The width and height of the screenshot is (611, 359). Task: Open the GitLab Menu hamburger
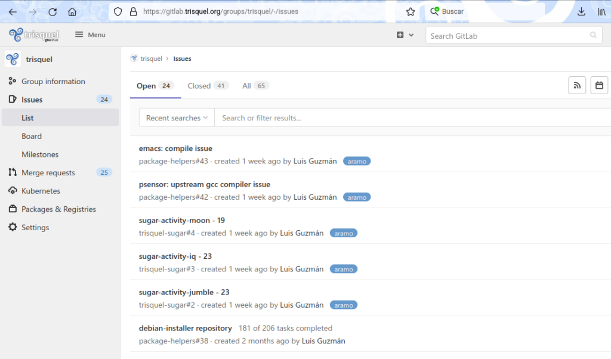(x=90, y=35)
